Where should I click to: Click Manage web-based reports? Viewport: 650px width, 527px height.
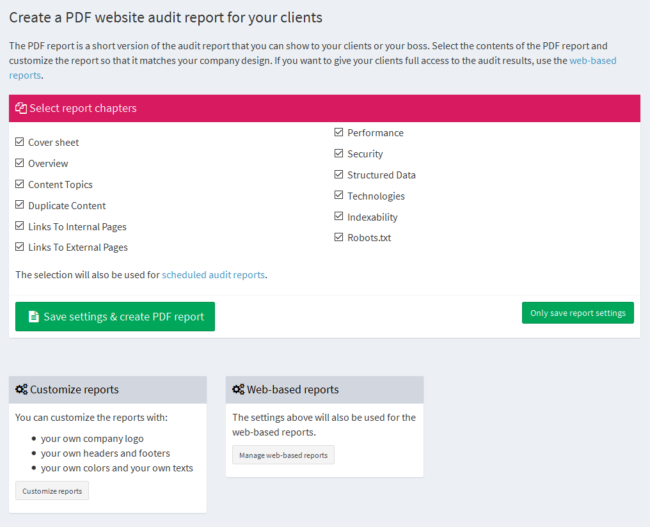(283, 455)
